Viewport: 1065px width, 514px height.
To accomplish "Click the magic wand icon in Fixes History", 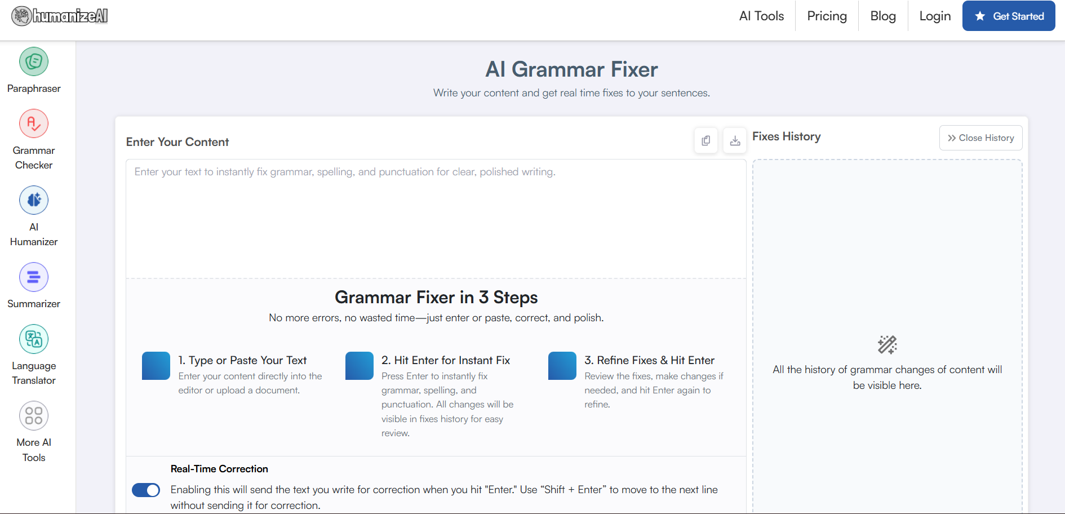I will pos(887,344).
